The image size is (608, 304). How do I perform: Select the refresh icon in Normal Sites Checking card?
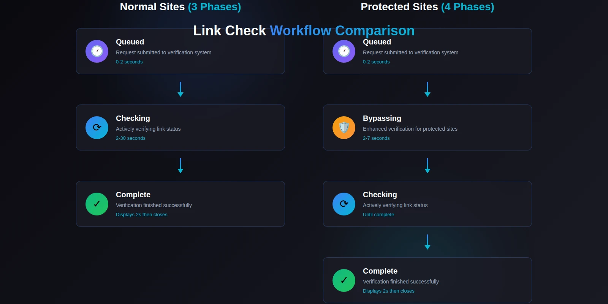point(97,128)
